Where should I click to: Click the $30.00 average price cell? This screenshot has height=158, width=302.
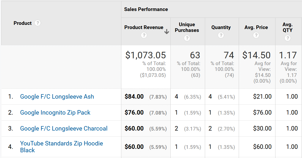click(262, 128)
